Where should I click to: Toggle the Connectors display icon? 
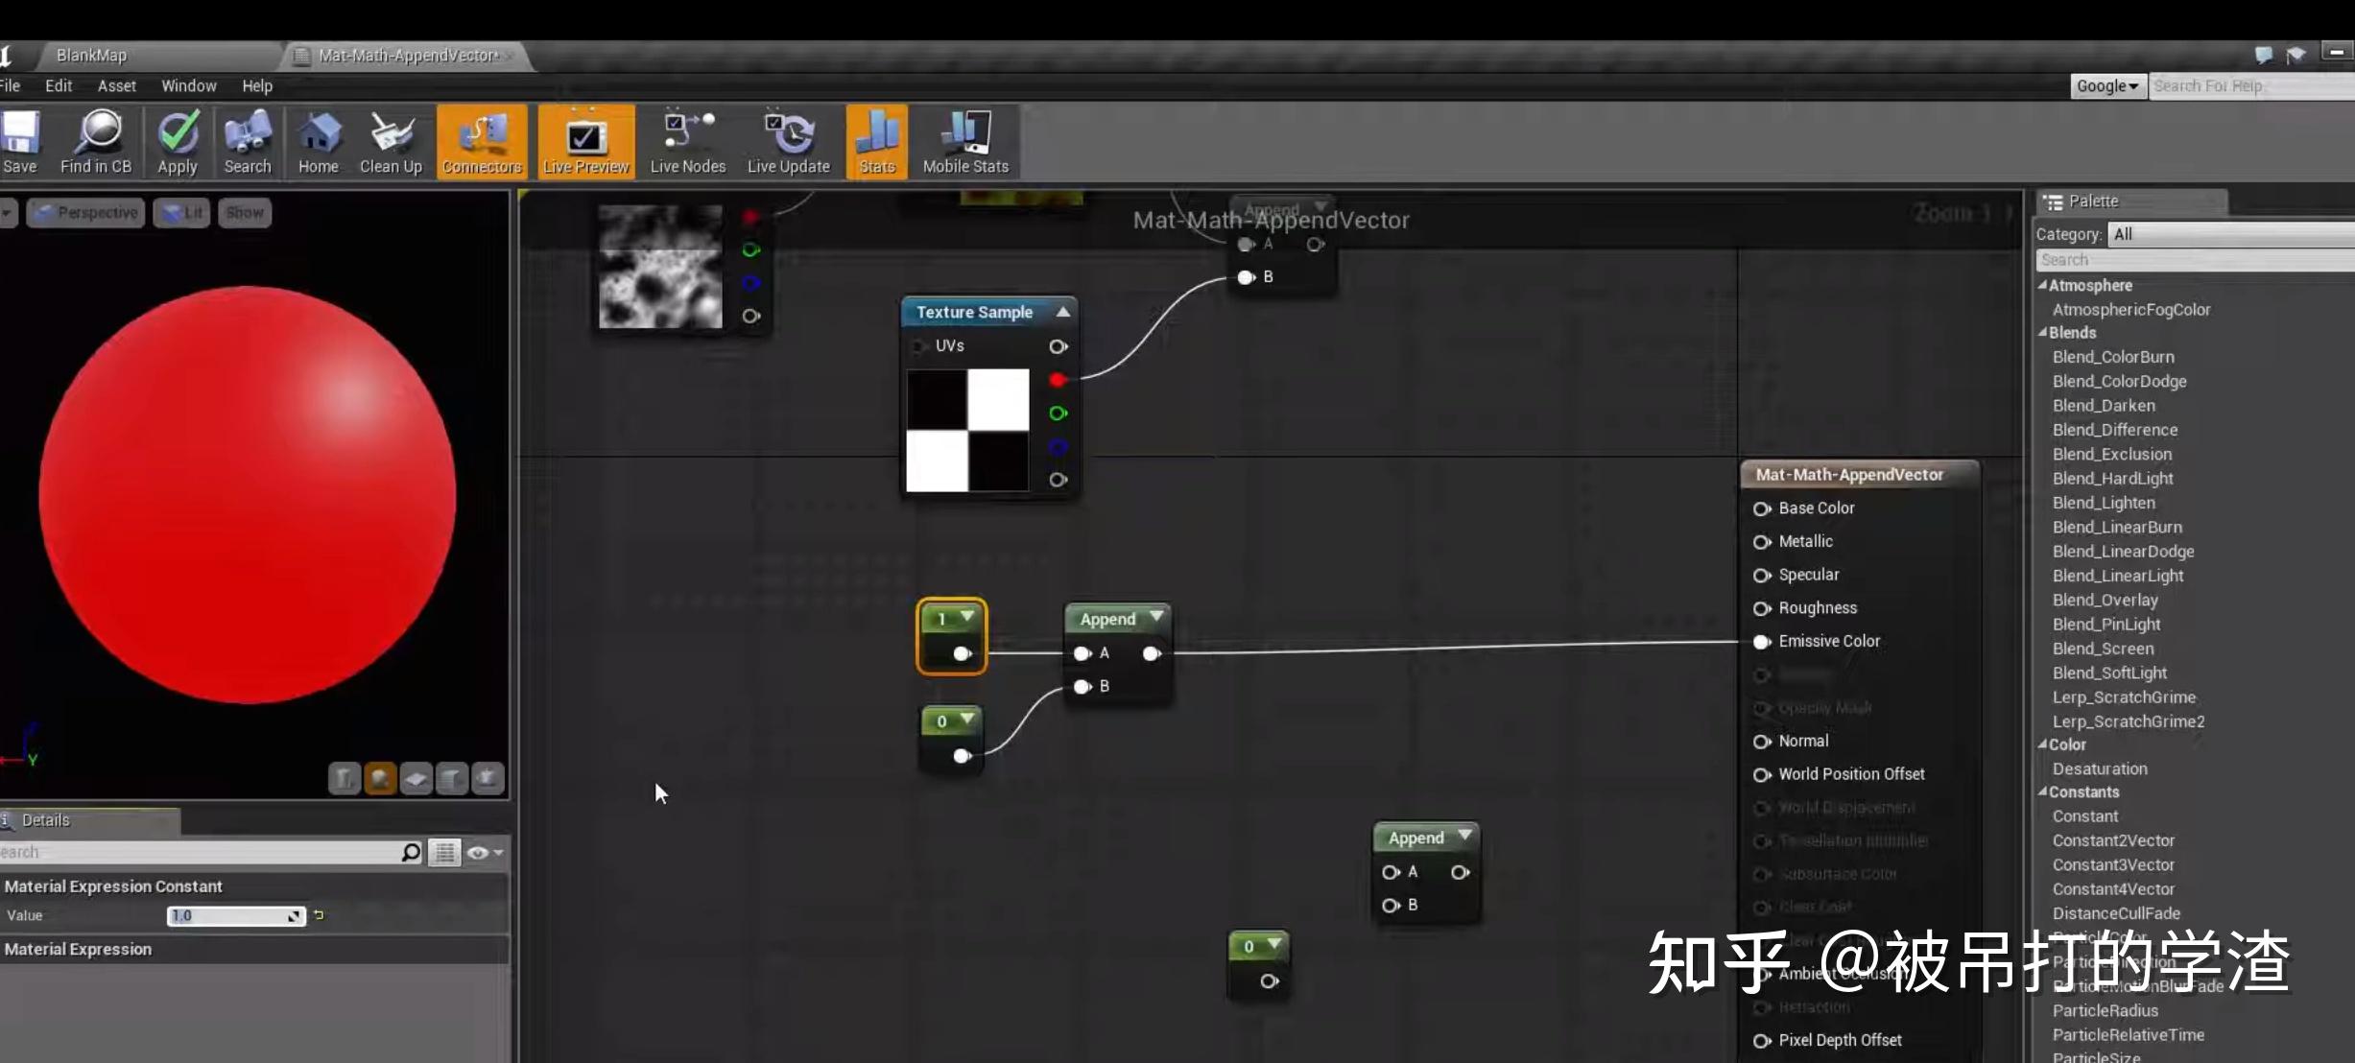click(481, 142)
